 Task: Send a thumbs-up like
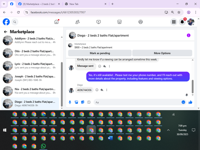190,102
